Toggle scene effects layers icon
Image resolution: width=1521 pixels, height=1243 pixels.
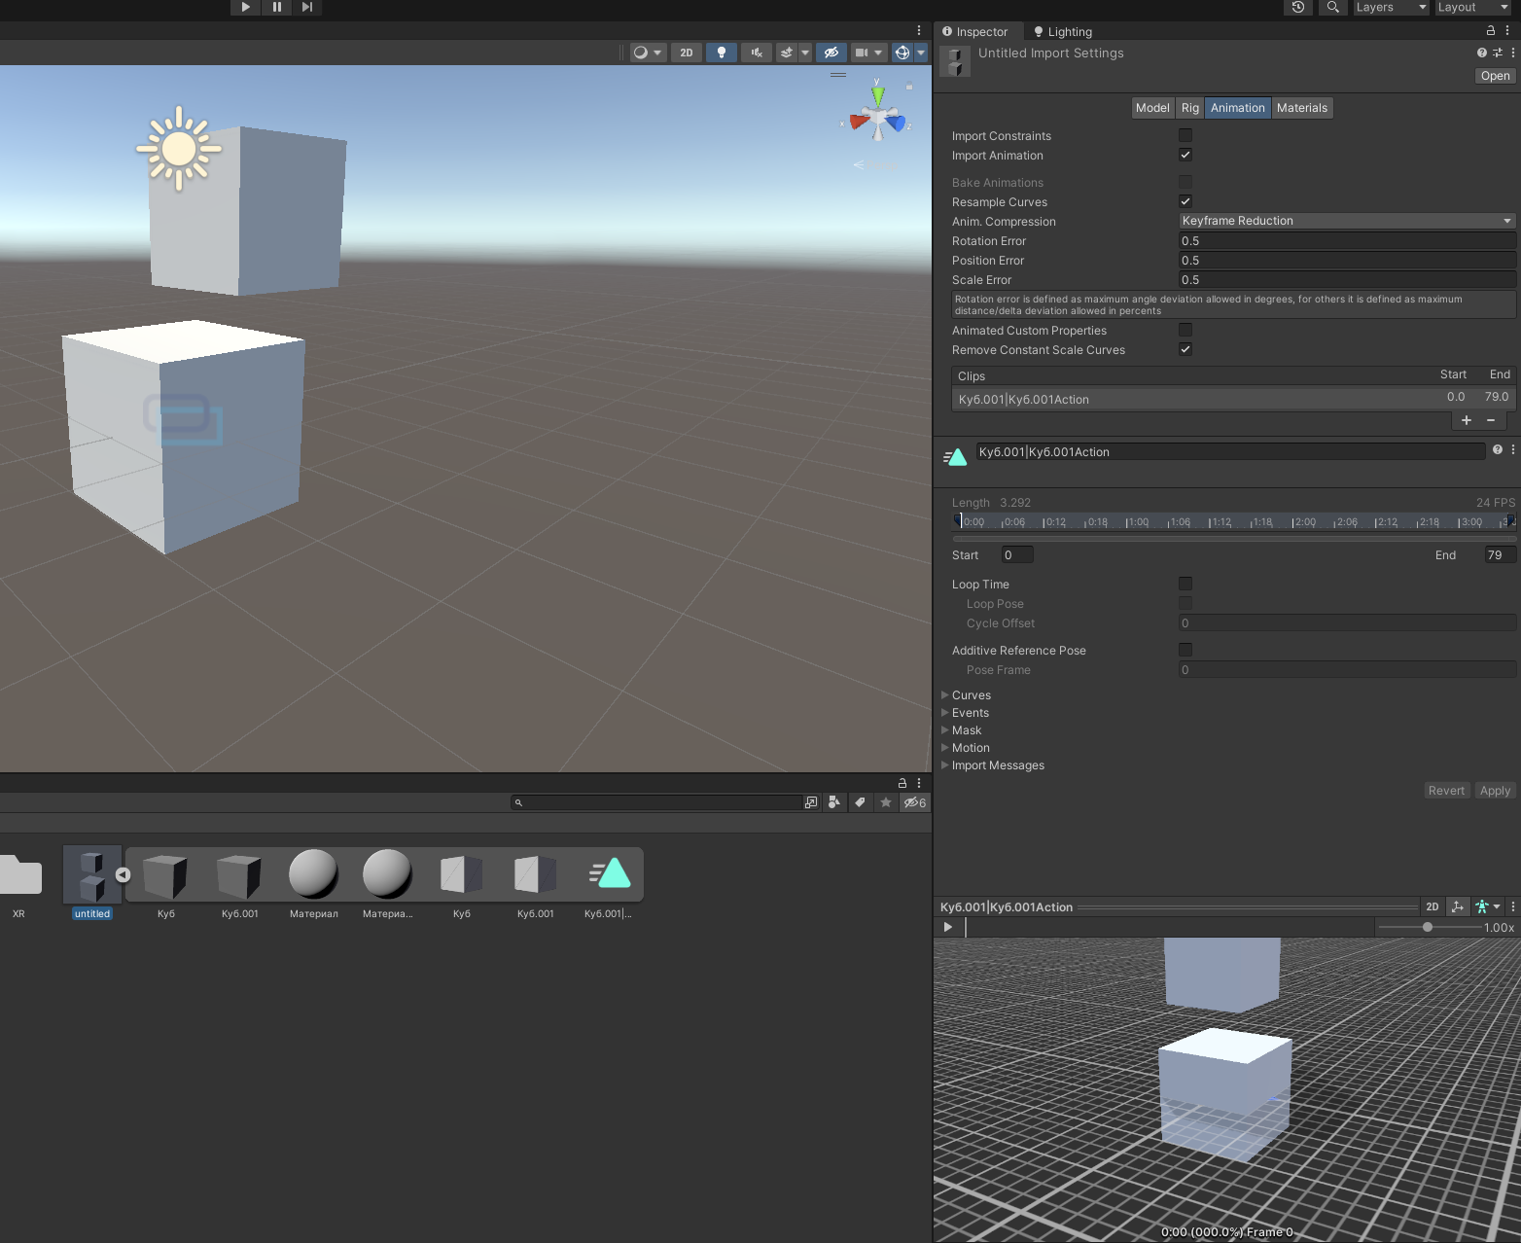tap(787, 53)
